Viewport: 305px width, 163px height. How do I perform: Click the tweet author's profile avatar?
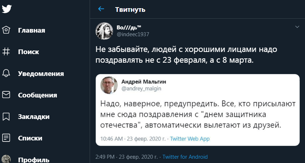click(x=104, y=31)
